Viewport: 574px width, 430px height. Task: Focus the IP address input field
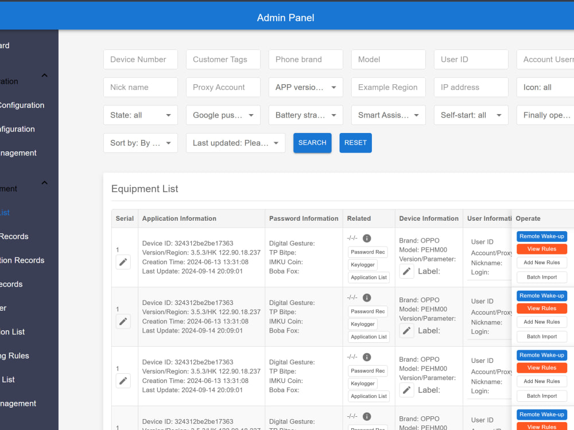coord(471,87)
